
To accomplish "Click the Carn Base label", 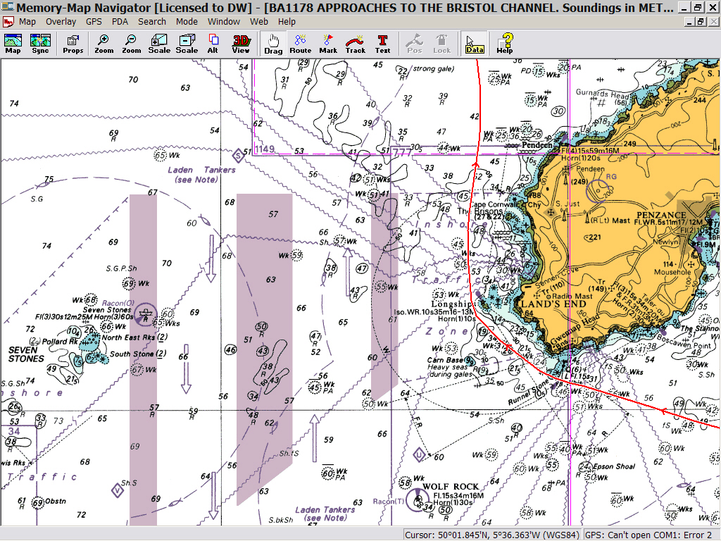I will coord(445,360).
